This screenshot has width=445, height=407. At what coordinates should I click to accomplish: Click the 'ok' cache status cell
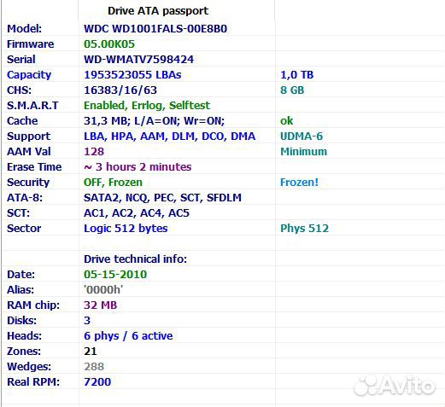(286, 121)
